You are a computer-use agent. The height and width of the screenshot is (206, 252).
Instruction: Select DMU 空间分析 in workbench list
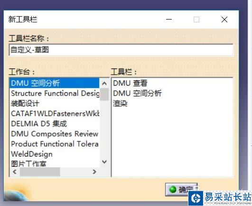click(x=54, y=83)
